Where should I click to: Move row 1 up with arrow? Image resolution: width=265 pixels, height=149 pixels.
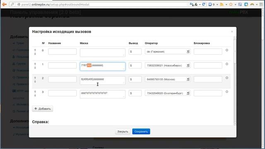pos(35,64)
